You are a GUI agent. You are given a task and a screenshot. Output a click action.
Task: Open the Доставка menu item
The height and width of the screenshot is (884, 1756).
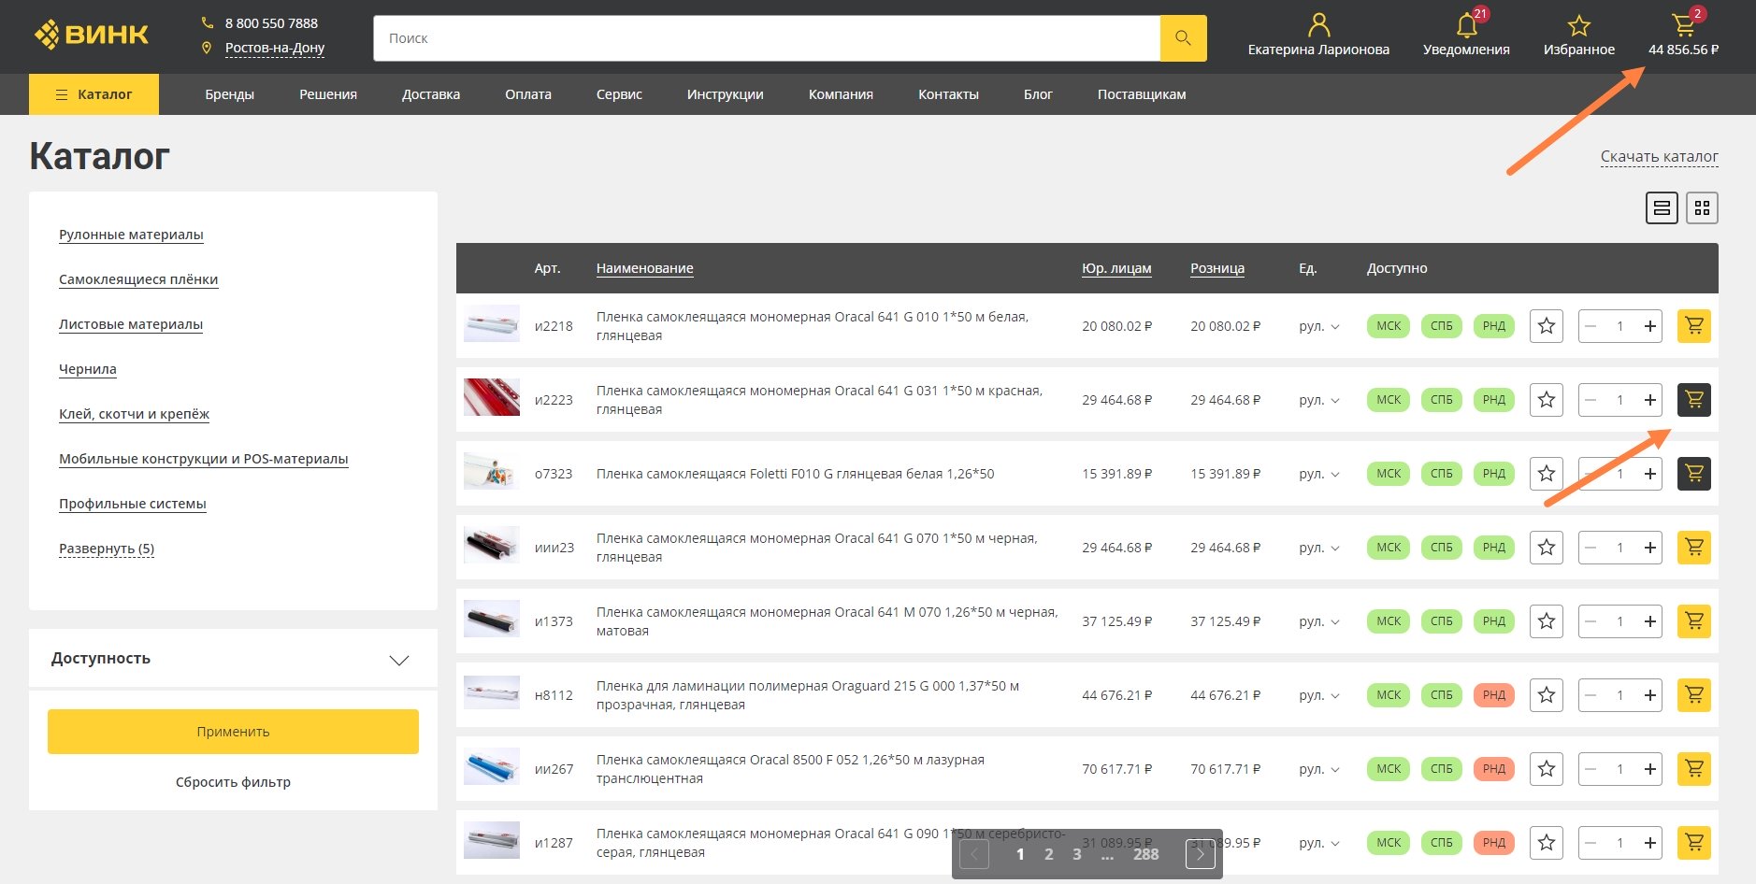tap(431, 94)
